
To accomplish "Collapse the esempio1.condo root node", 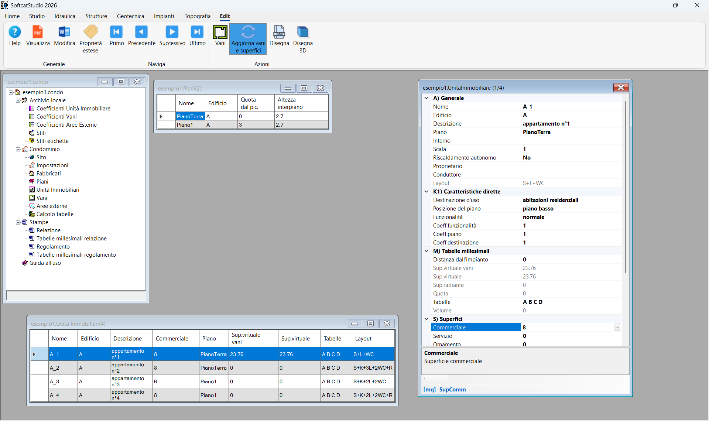I will coord(11,92).
